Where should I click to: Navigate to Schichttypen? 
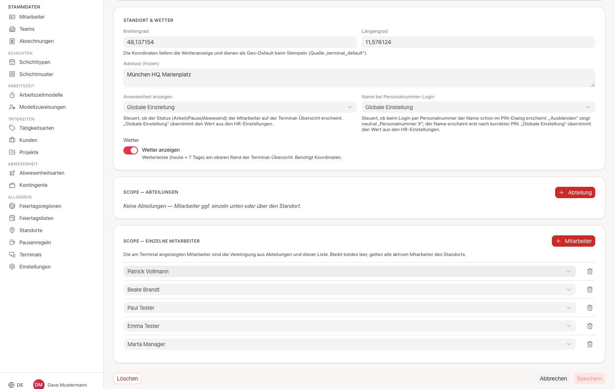click(35, 62)
